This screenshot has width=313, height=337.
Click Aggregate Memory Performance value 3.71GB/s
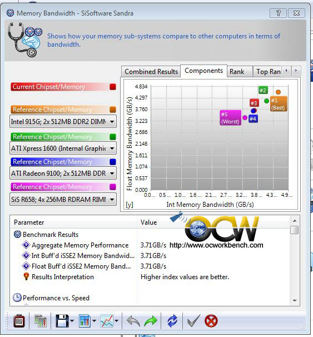[x=153, y=245]
